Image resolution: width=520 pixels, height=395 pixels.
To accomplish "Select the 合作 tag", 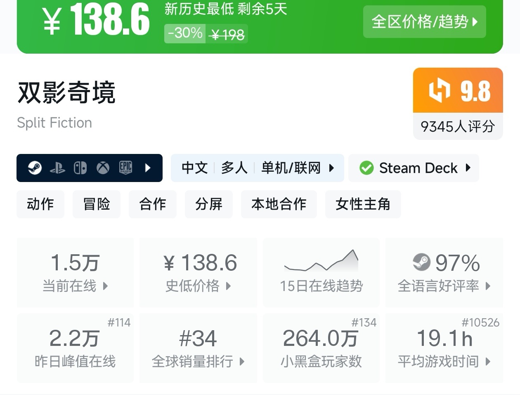I will pyautogui.click(x=153, y=204).
